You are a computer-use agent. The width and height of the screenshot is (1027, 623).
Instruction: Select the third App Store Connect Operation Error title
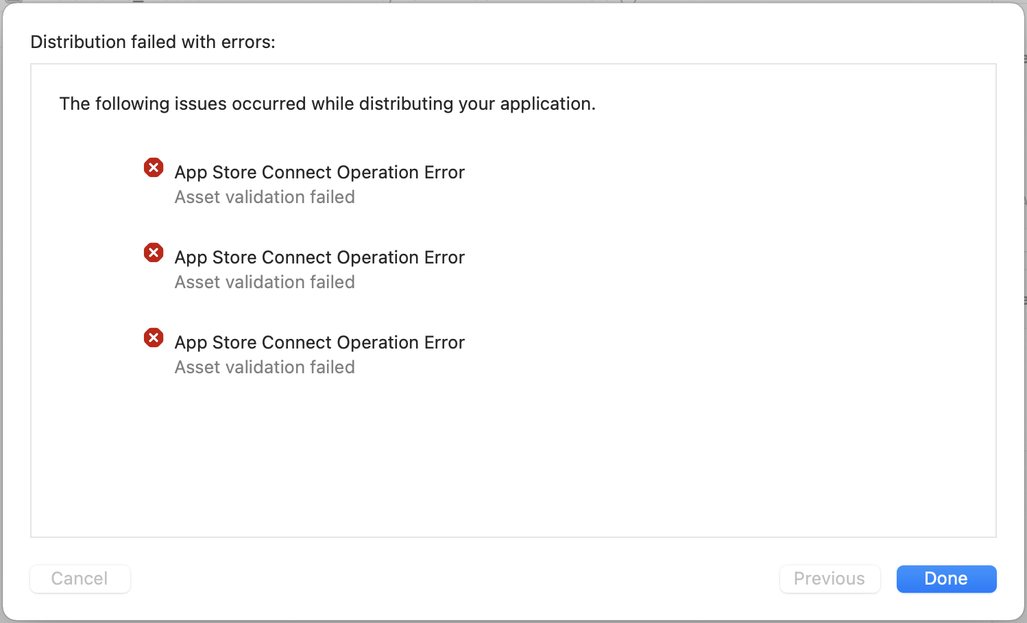319,342
